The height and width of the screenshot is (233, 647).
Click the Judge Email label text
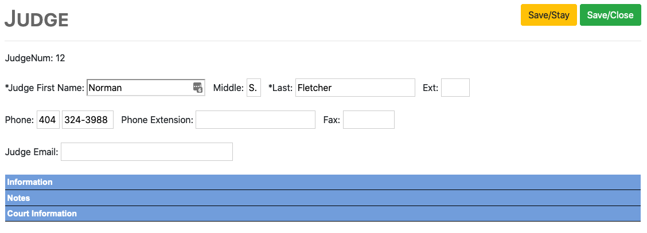coord(31,152)
